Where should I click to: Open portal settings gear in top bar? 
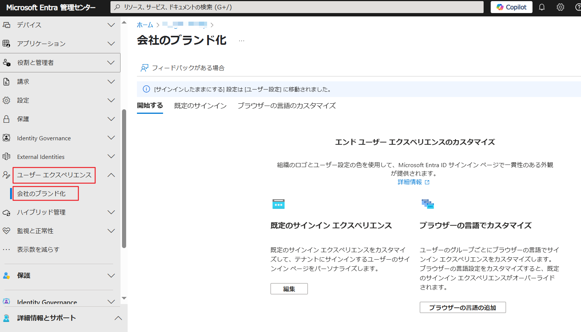click(x=560, y=7)
